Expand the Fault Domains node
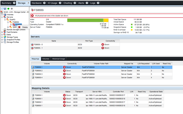This screenshot has height=114, width=183. (2, 32)
